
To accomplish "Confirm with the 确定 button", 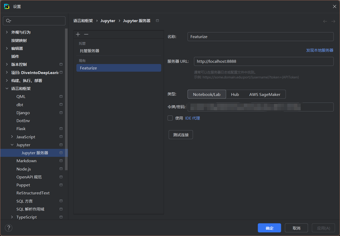I will [x=269, y=228].
